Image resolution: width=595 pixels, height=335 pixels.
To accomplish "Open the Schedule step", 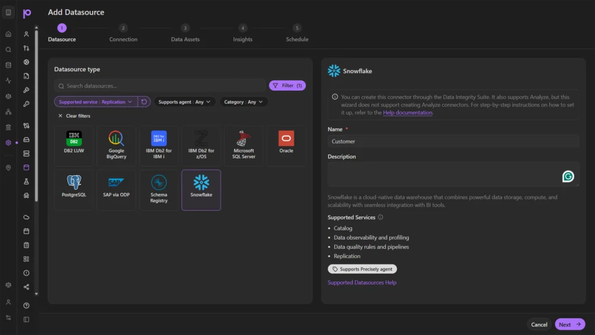I will tap(297, 33).
